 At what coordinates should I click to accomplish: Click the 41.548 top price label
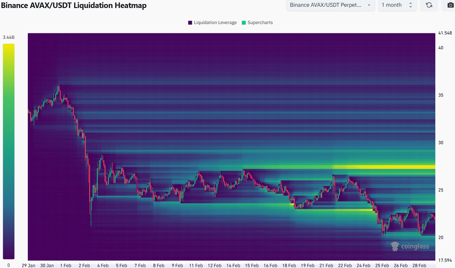point(445,33)
